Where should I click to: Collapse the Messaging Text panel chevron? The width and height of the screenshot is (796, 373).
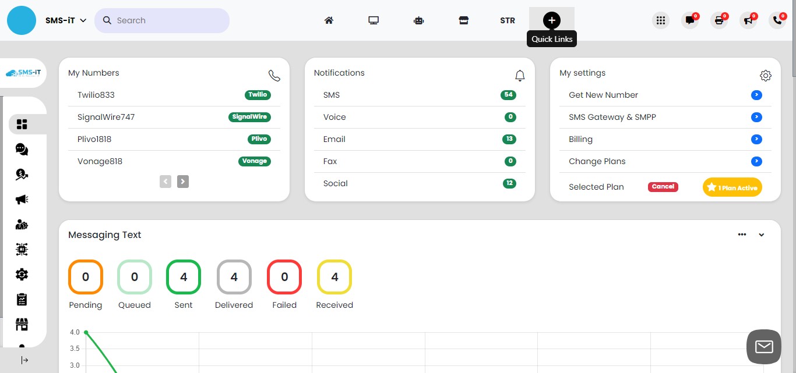pyautogui.click(x=761, y=235)
